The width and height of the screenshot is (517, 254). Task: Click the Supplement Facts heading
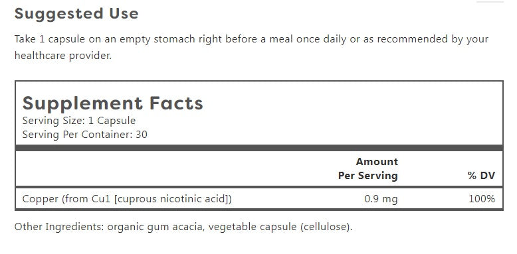tap(113, 103)
